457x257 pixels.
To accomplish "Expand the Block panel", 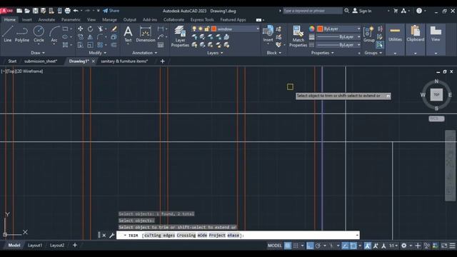I will 274,53.
